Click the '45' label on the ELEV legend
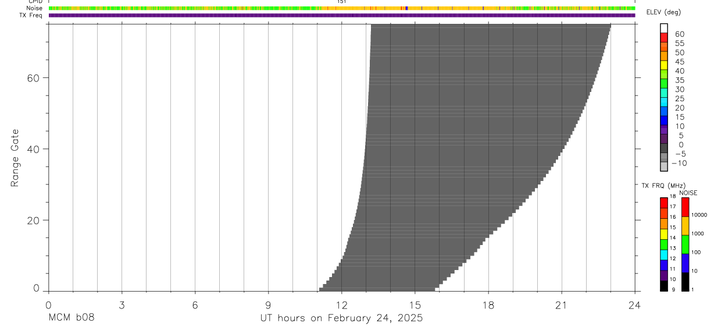 point(680,62)
